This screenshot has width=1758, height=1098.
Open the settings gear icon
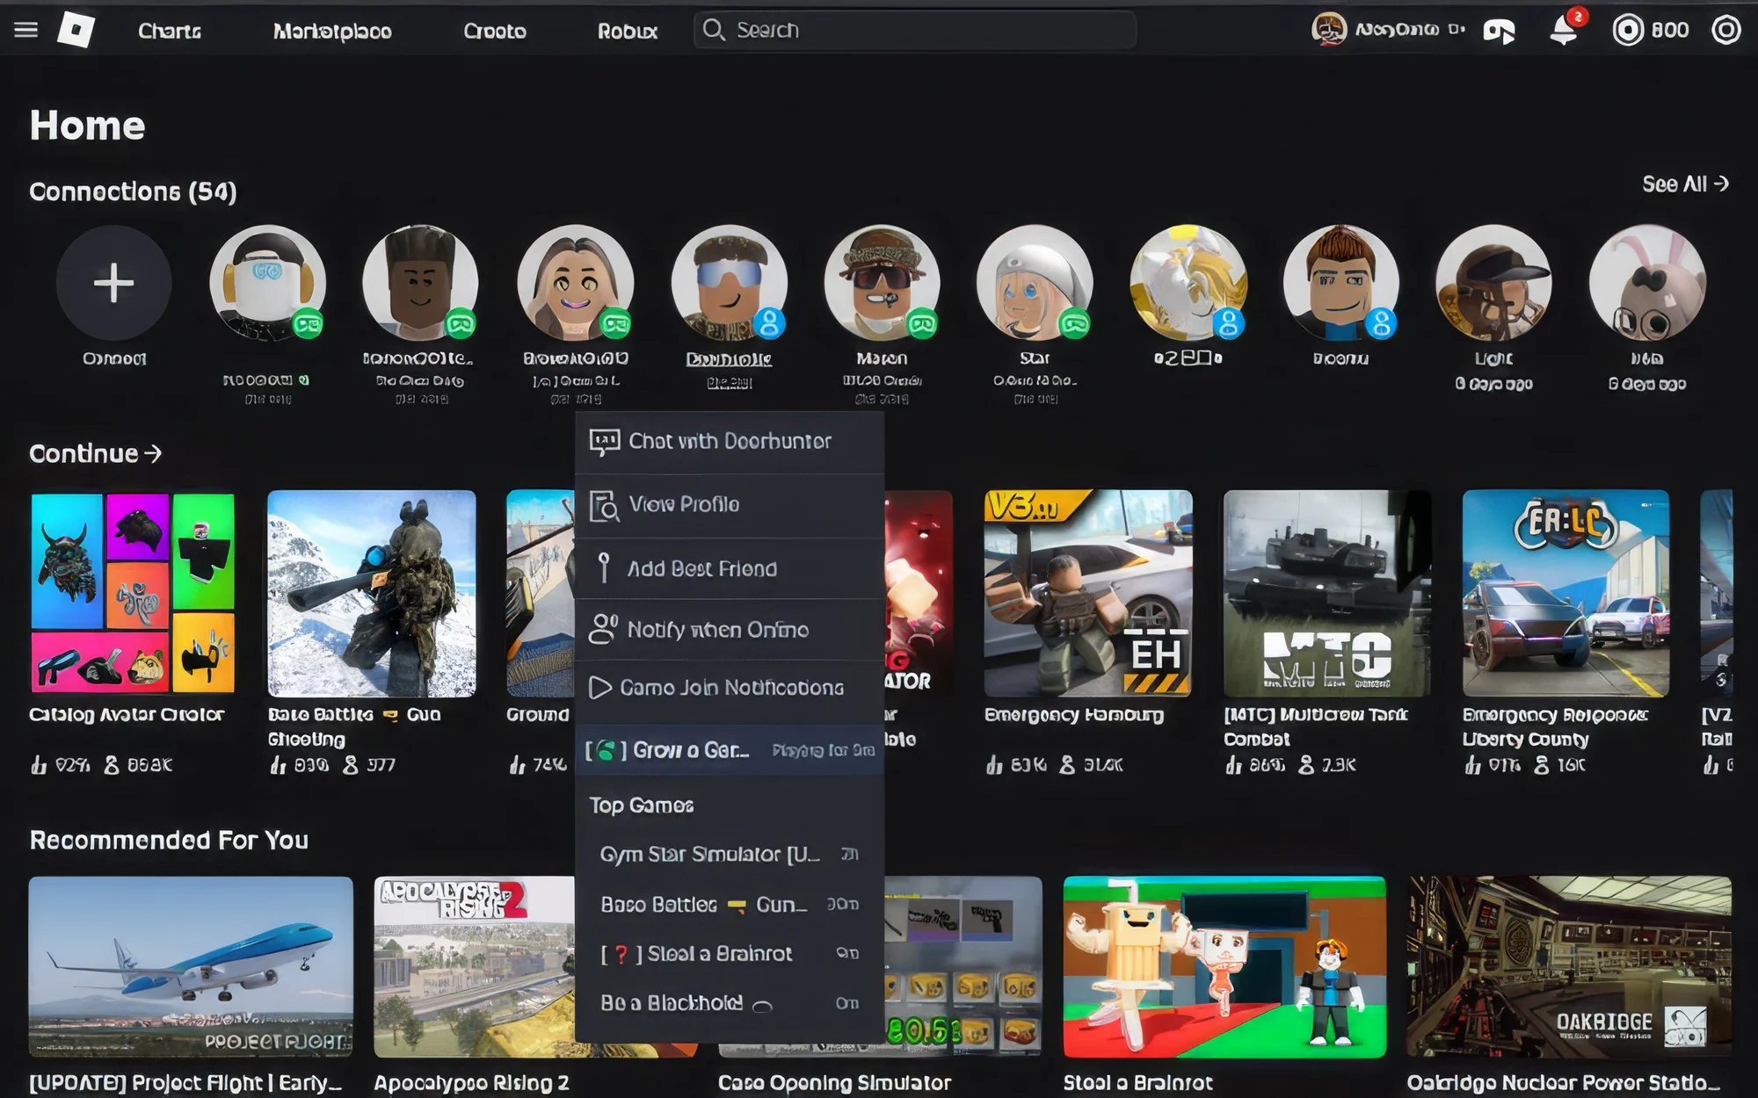1725,31
